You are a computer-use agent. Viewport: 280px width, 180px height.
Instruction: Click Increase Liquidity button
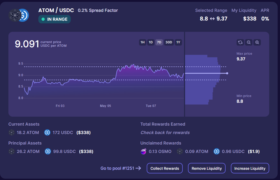(250, 168)
